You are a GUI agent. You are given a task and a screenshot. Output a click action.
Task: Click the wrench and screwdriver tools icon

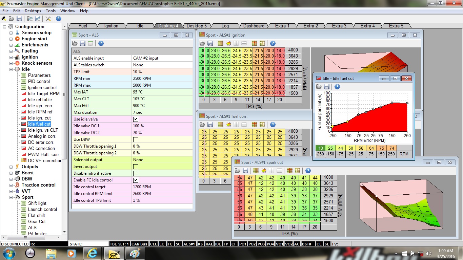click(x=48, y=19)
